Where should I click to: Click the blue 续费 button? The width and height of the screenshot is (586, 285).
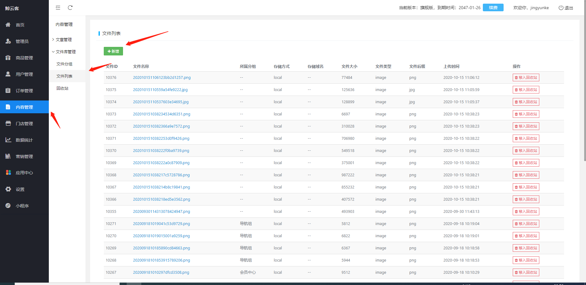[493, 8]
